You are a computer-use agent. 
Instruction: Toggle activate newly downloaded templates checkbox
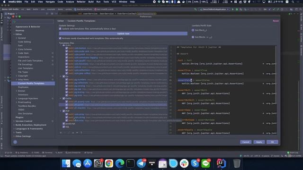click(x=60, y=38)
